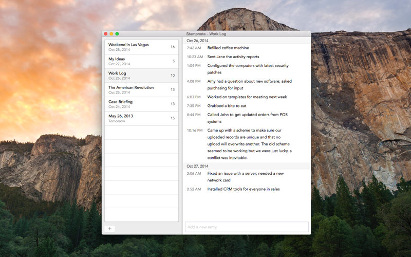The image size is (411, 257).
Task: Click the 10:16 PM timestamp
Action: (195, 131)
